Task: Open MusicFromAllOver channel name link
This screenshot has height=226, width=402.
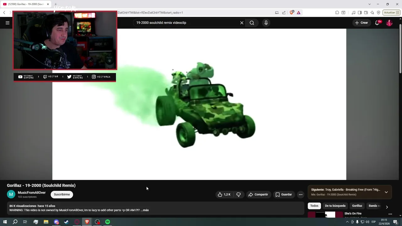Action: pos(32,193)
